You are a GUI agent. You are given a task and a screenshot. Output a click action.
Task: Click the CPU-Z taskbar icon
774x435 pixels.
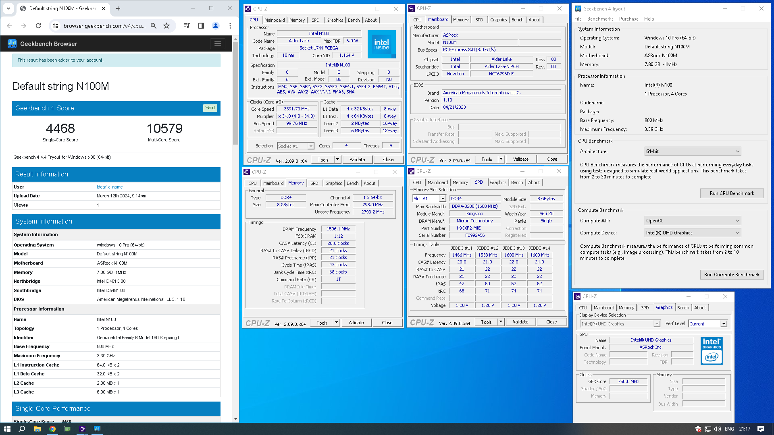[82, 429]
